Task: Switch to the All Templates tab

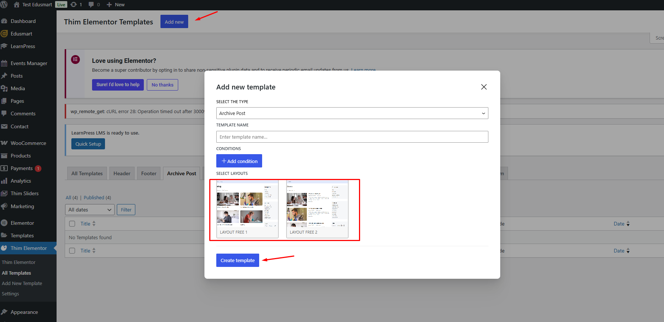Action: pos(87,173)
